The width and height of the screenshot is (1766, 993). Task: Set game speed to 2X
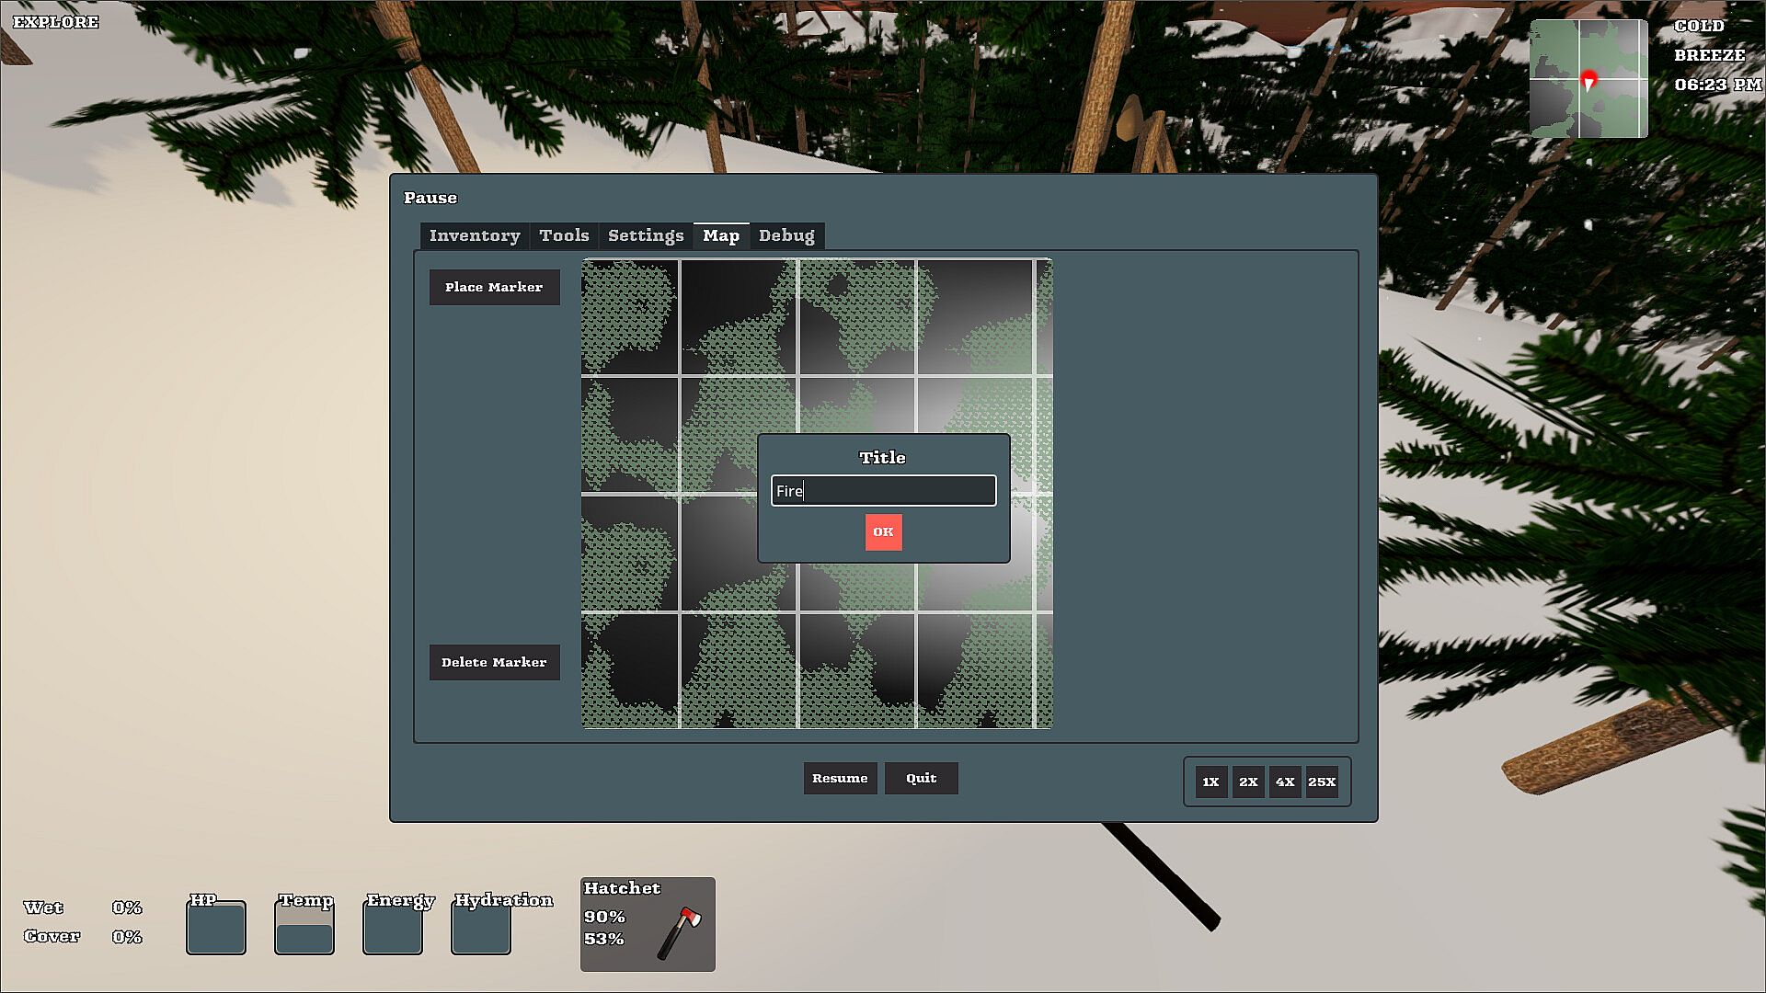click(x=1248, y=782)
